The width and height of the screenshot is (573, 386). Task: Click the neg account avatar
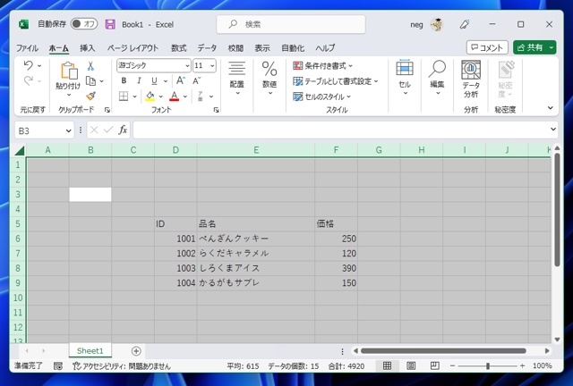(x=436, y=24)
